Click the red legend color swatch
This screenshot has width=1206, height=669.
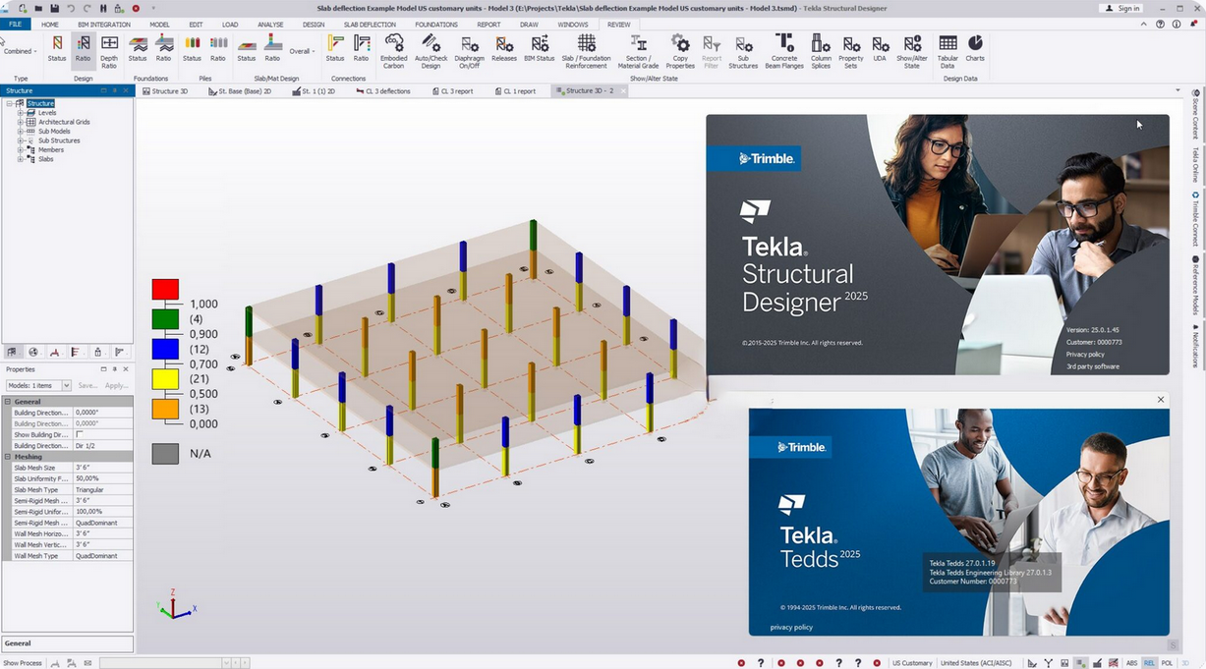click(x=165, y=289)
